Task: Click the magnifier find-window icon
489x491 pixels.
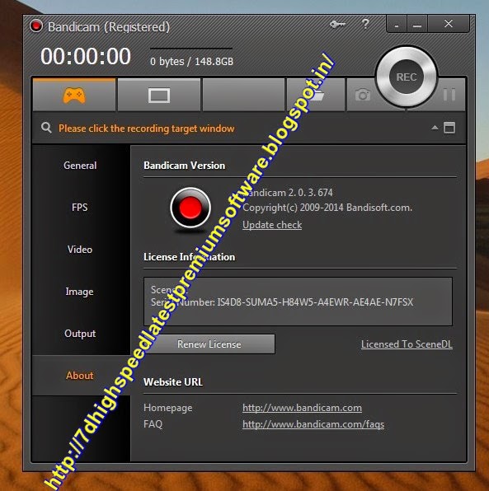Action: [46, 128]
